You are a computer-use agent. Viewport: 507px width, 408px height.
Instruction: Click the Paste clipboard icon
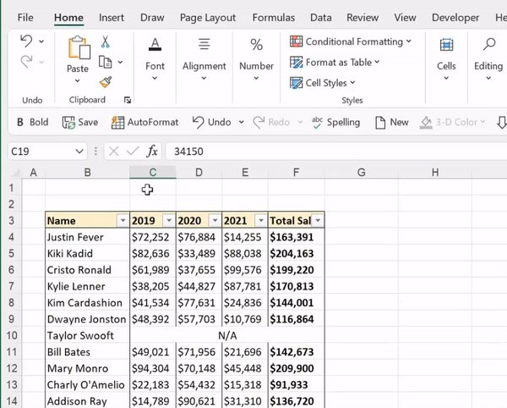[79, 48]
